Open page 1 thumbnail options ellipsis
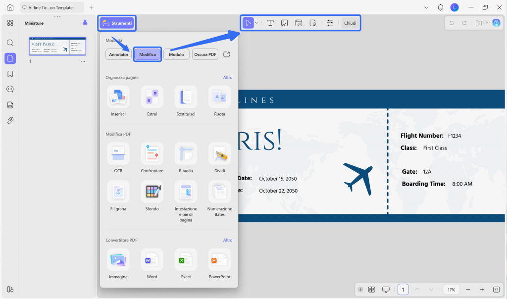This screenshot has width=507, height=299. click(x=83, y=61)
